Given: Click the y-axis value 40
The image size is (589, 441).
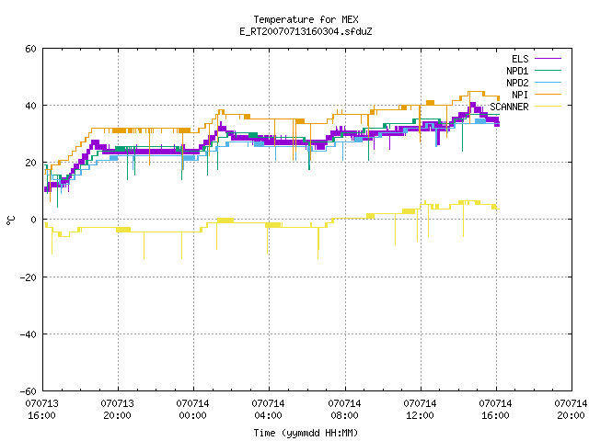Looking at the screenshot, I should [x=30, y=106].
